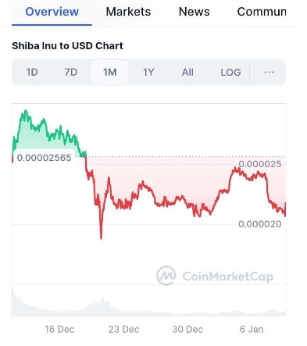This screenshot has height=346, width=307.
Task: Choose the 1M chart range
Action: click(109, 72)
